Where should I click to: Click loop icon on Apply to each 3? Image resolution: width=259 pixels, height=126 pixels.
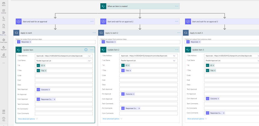pos(186,33)
